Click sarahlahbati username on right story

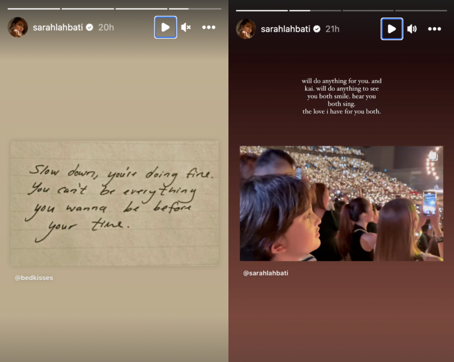(x=286, y=29)
